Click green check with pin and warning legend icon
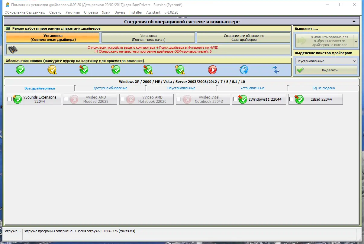The height and width of the screenshot is (244, 364). 148,70
